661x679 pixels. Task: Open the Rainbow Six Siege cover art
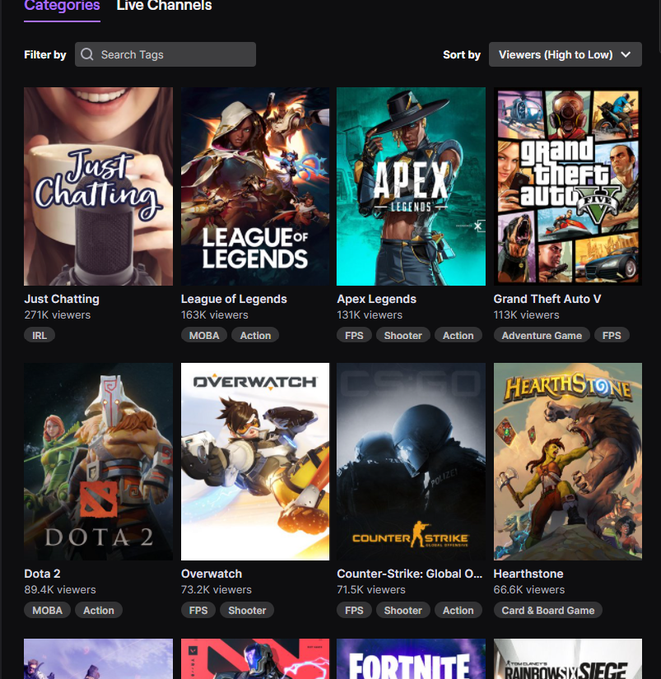[568, 659]
